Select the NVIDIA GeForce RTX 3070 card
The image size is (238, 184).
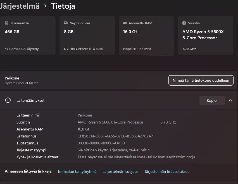pos(87,36)
